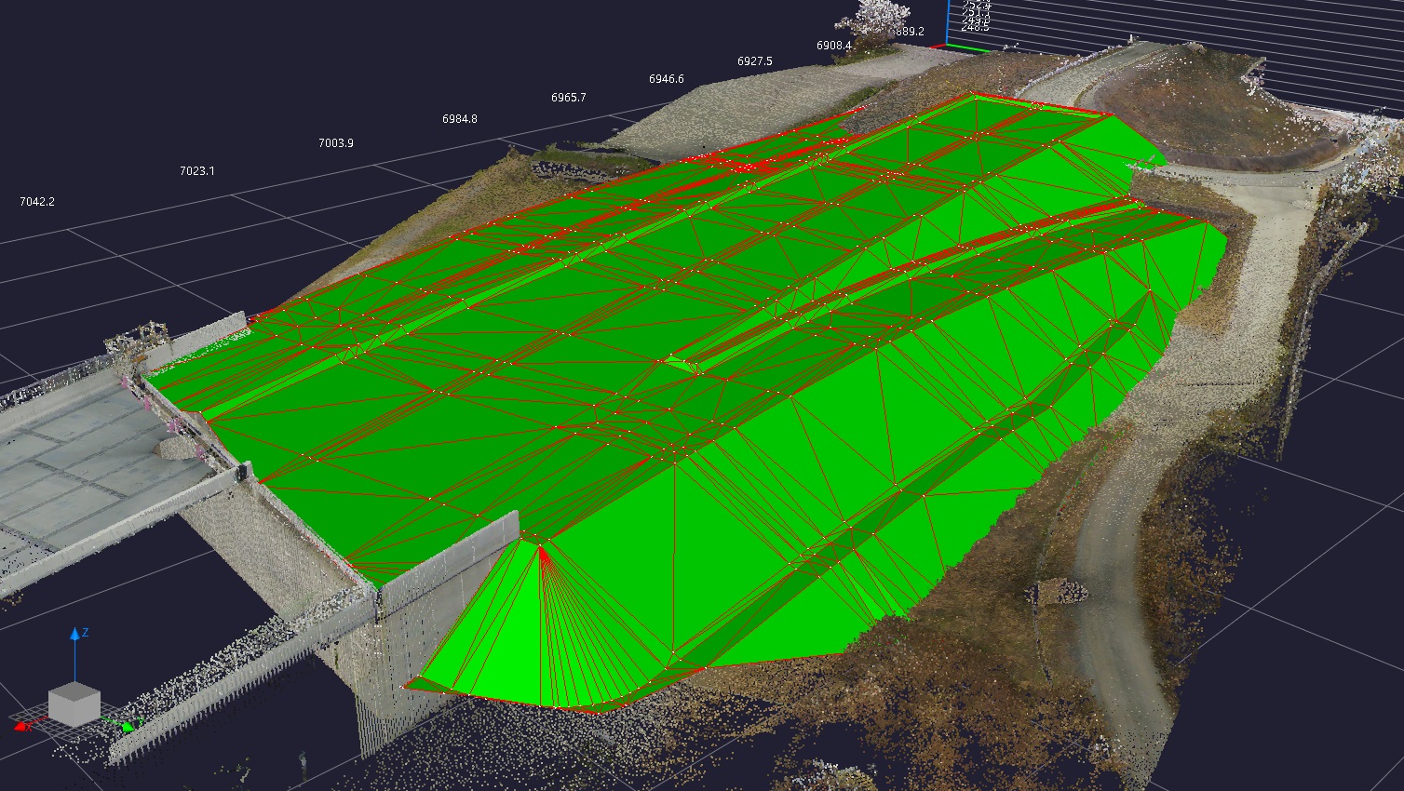This screenshot has height=791, width=1404.
Task: Click the 6946.6 grid coordinate label
Action: pos(666,79)
